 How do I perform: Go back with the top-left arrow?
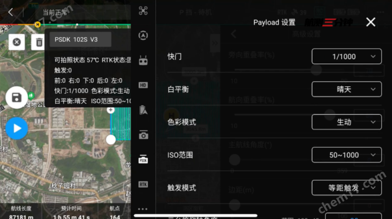click(x=10, y=12)
